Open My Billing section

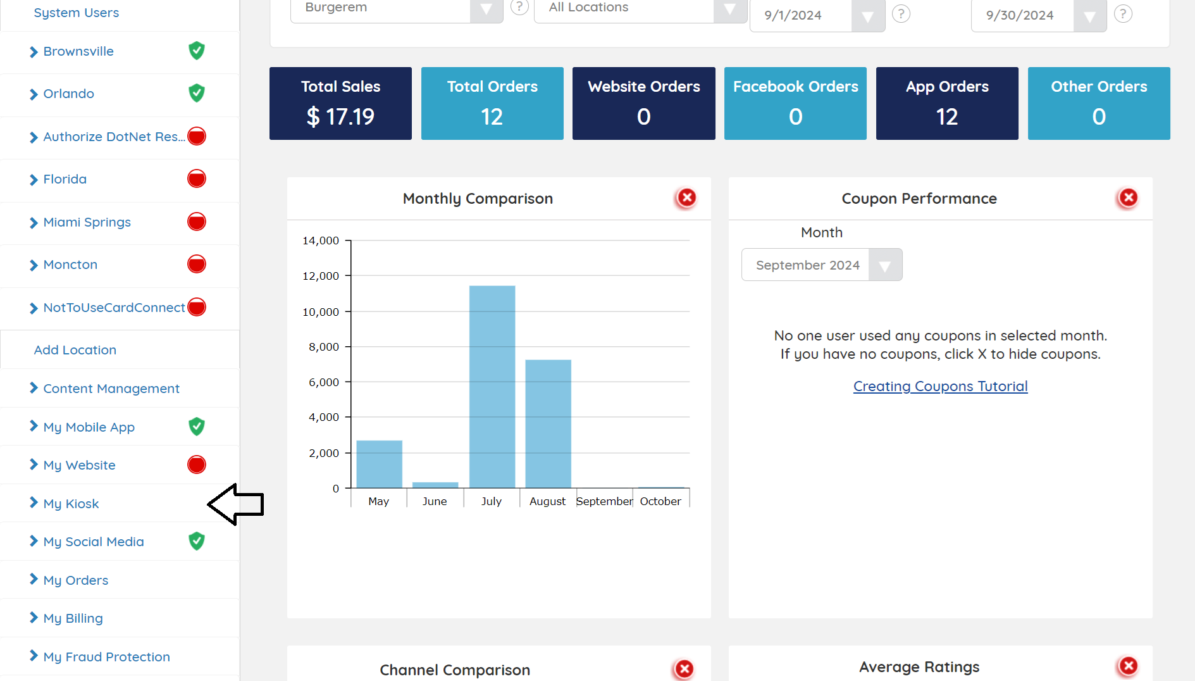73,618
